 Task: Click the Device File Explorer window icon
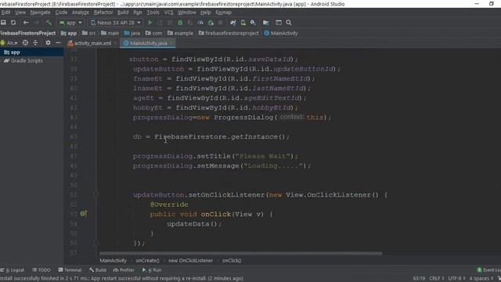coord(279,23)
